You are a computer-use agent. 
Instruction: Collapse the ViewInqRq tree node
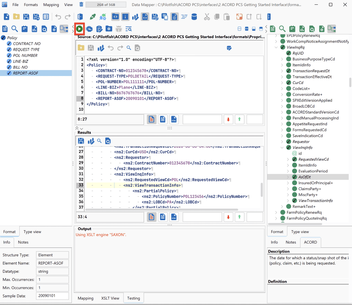[x=276, y=47]
